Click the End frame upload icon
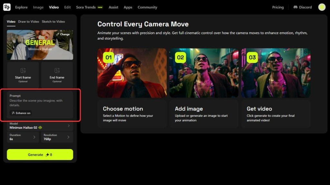 [x=57, y=71]
